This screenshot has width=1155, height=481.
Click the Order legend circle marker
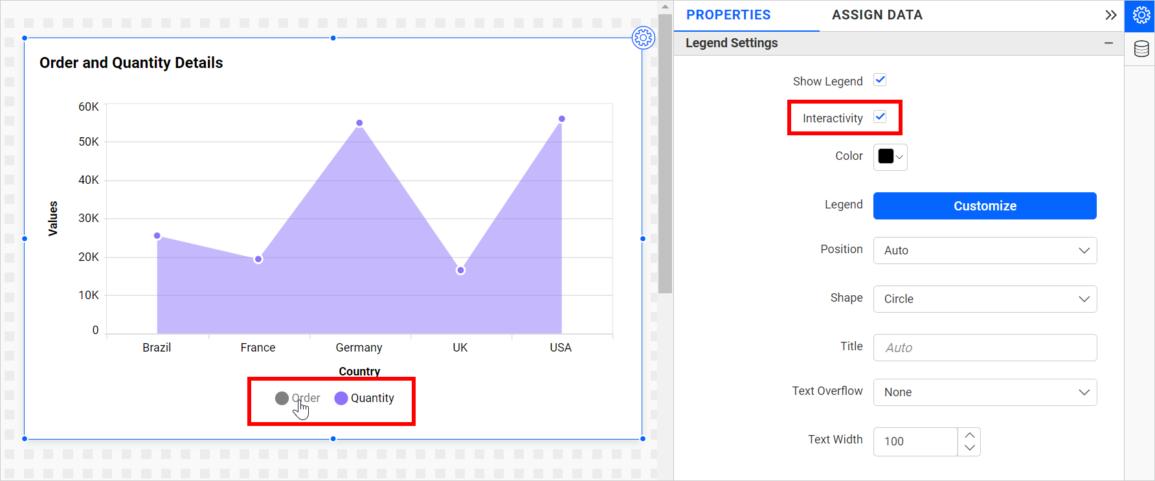click(282, 398)
